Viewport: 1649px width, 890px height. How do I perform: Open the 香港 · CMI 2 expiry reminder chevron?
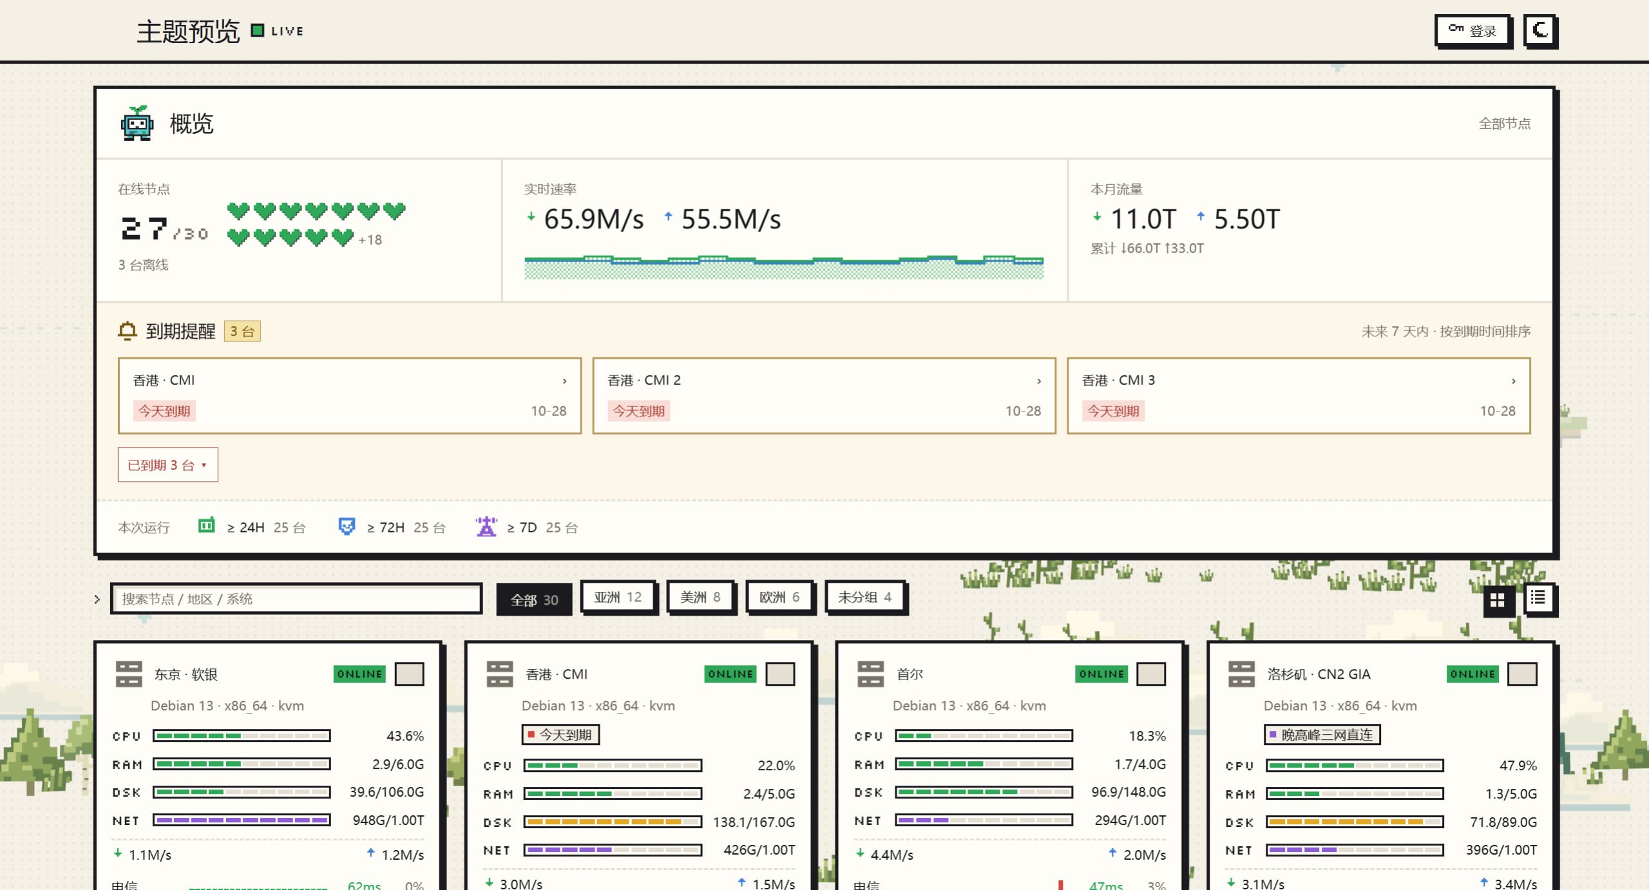pyautogui.click(x=1039, y=381)
